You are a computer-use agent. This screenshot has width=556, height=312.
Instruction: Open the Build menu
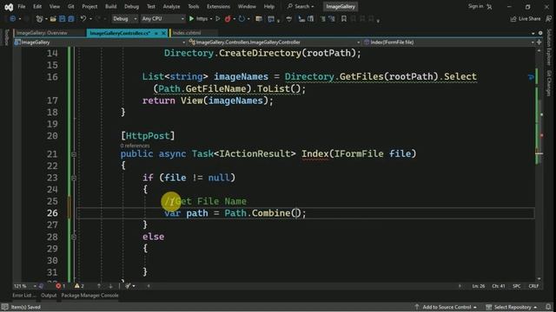tap(110, 6)
